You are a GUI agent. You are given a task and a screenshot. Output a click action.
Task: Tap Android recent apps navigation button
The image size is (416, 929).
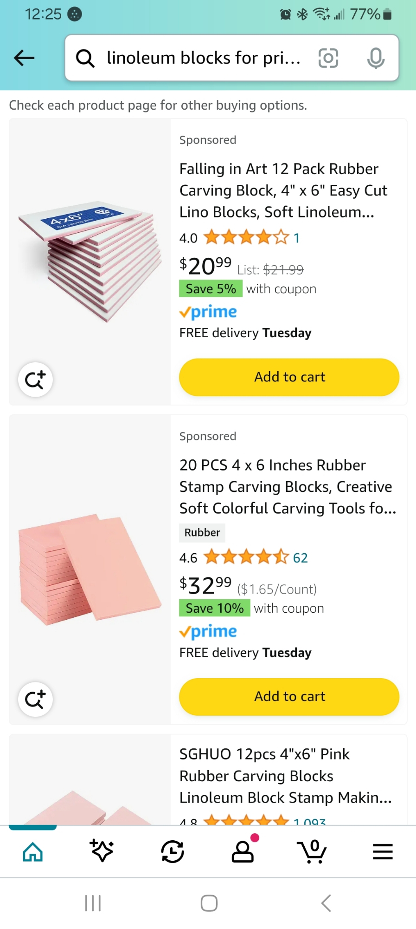click(93, 903)
